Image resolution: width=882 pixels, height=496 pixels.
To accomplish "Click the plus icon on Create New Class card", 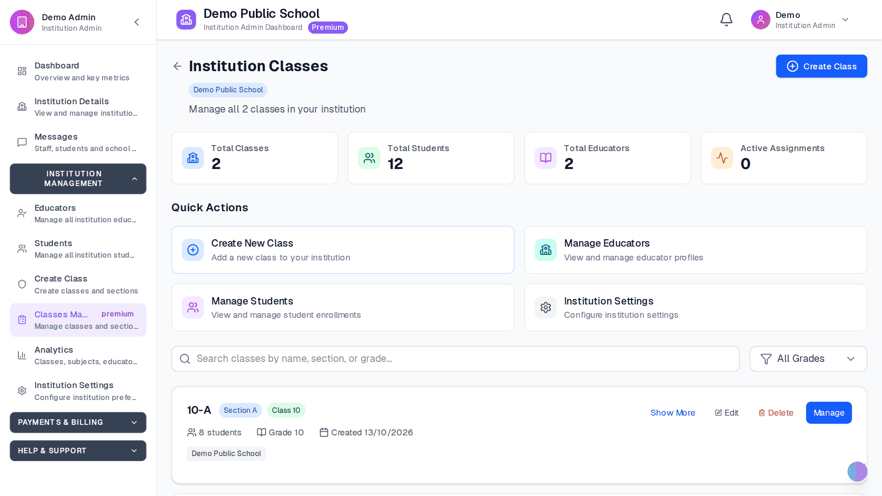I will [x=193, y=250].
